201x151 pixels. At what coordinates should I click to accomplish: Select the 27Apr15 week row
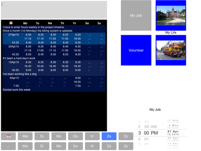click(x=54, y=39)
